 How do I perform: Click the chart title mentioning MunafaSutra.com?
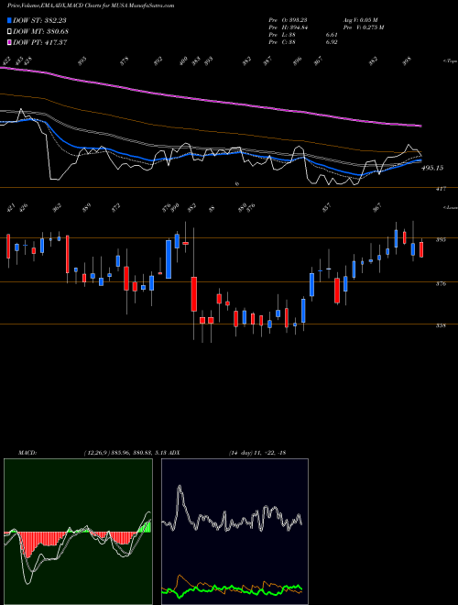pos(91,5)
